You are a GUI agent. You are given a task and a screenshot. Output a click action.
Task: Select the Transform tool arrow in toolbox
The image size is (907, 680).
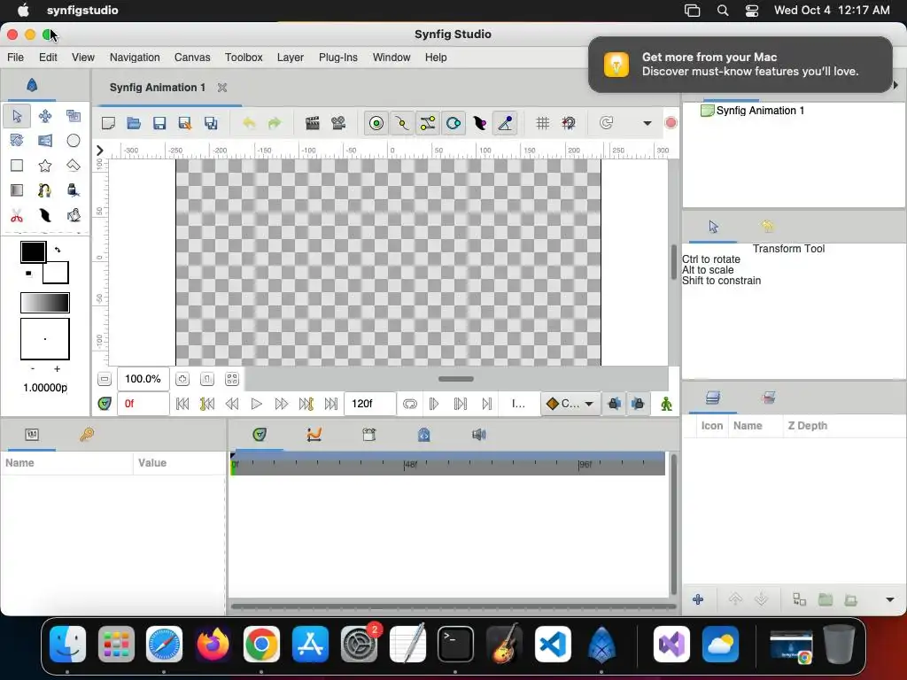[17, 116]
